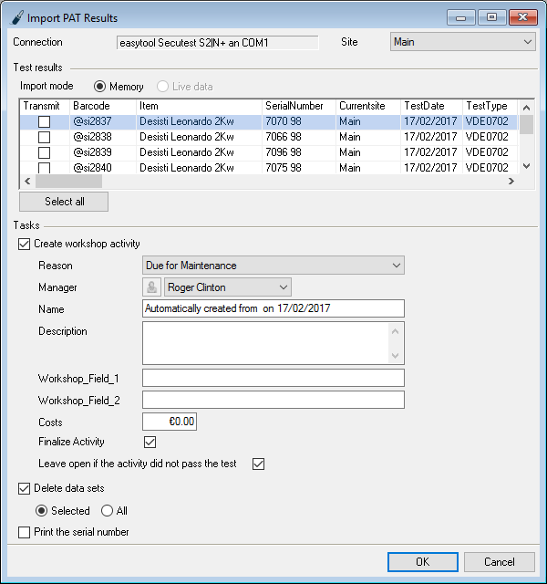This screenshot has height=584, width=547.
Task: Choose All data sets radio option
Action: (x=108, y=511)
